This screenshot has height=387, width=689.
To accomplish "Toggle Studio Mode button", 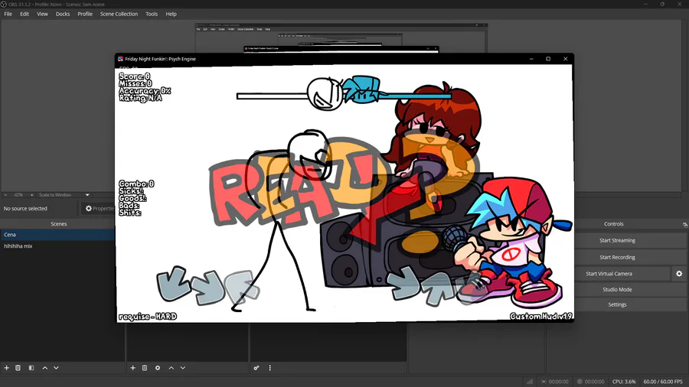I will tap(630, 290).
